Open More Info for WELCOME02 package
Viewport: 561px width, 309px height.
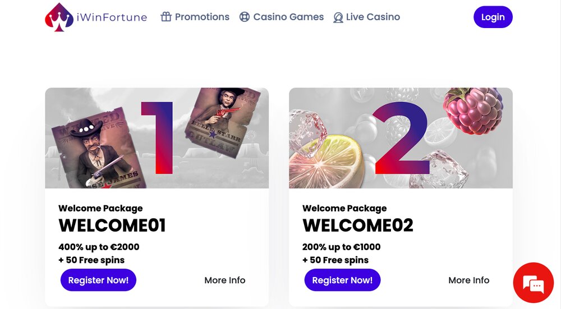[468, 280]
